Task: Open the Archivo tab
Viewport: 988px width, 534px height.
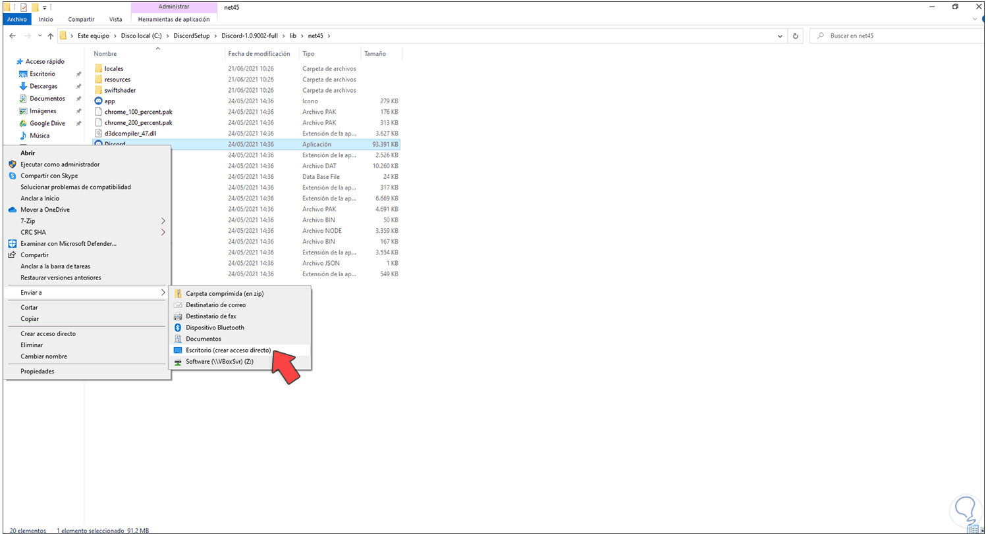Action: [x=17, y=20]
